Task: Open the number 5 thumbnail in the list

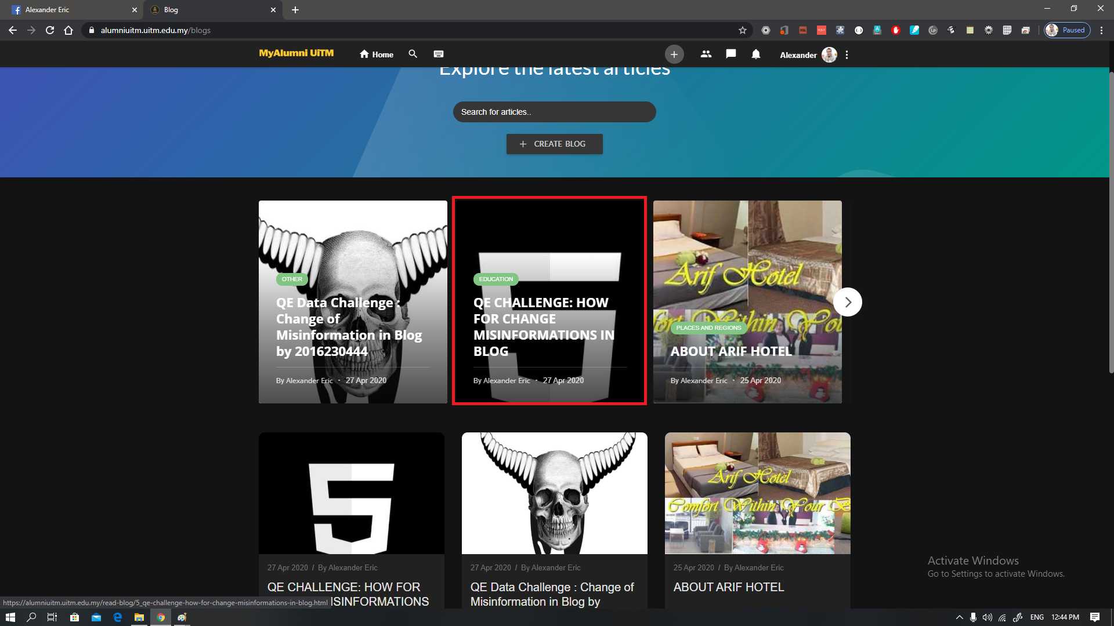Action: pyautogui.click(x=352, y=493)
